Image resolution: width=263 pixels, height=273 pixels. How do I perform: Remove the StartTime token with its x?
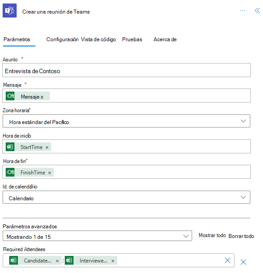click(x=47, y=147)
